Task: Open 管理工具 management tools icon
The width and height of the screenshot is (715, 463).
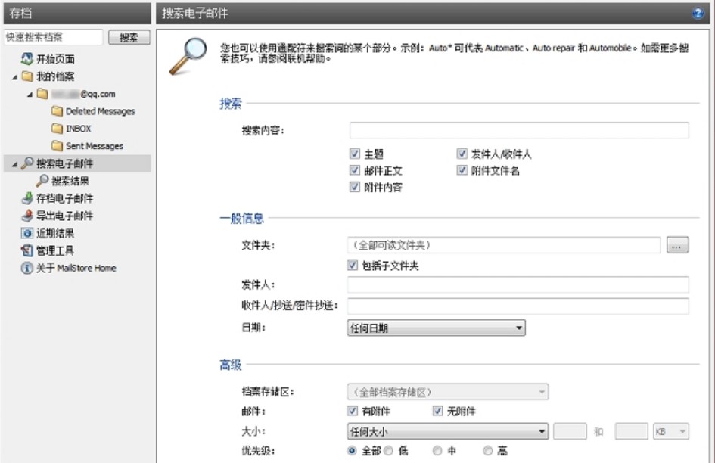Action: click(27, 250)
